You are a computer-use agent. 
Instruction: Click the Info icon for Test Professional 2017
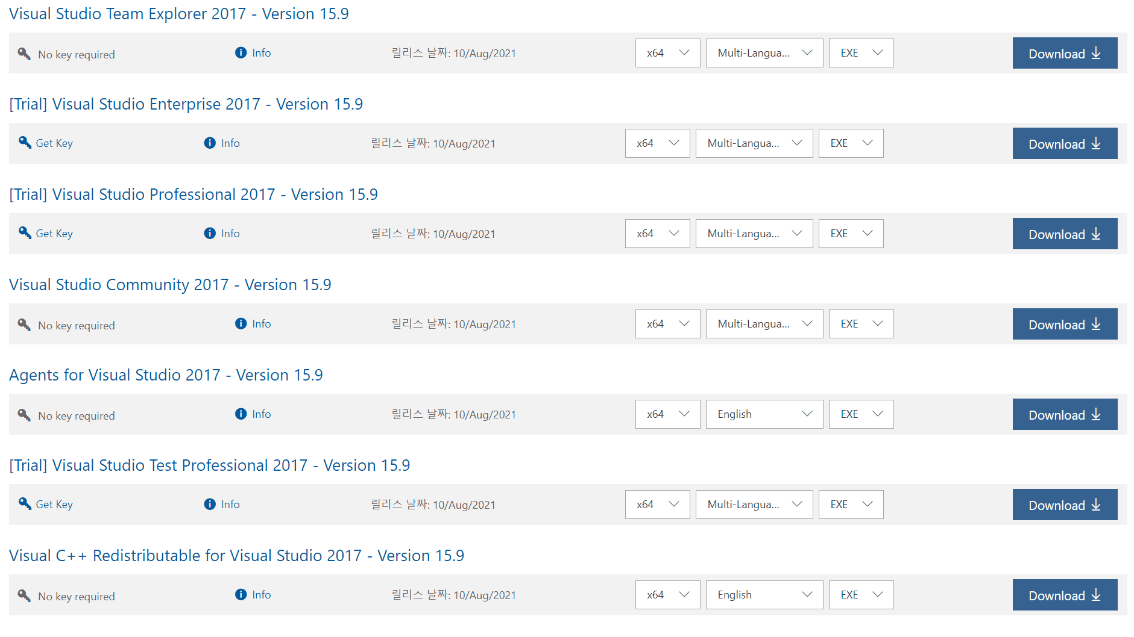coord(210,505)
